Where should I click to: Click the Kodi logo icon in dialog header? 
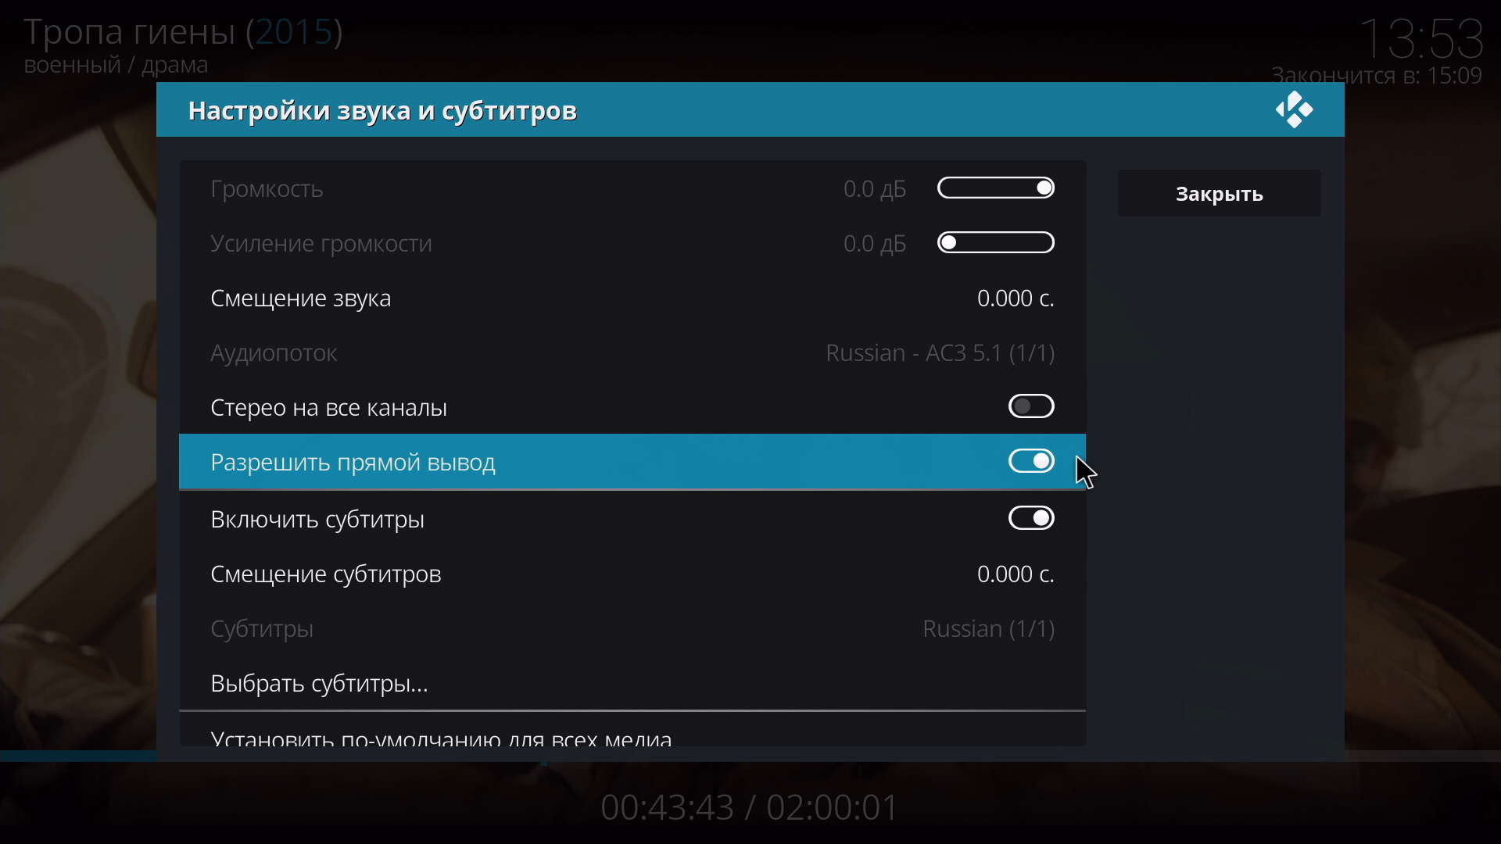1295,110
